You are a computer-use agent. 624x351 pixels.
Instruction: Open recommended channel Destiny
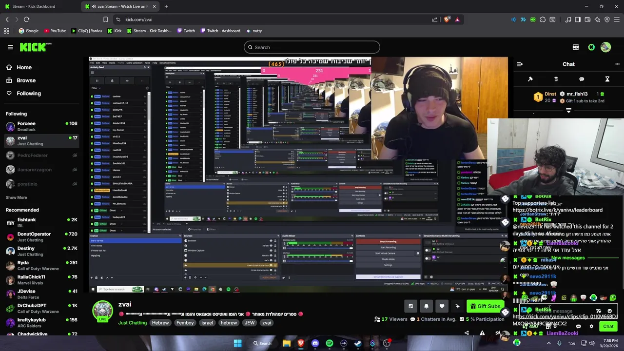[x=41, y=251]
